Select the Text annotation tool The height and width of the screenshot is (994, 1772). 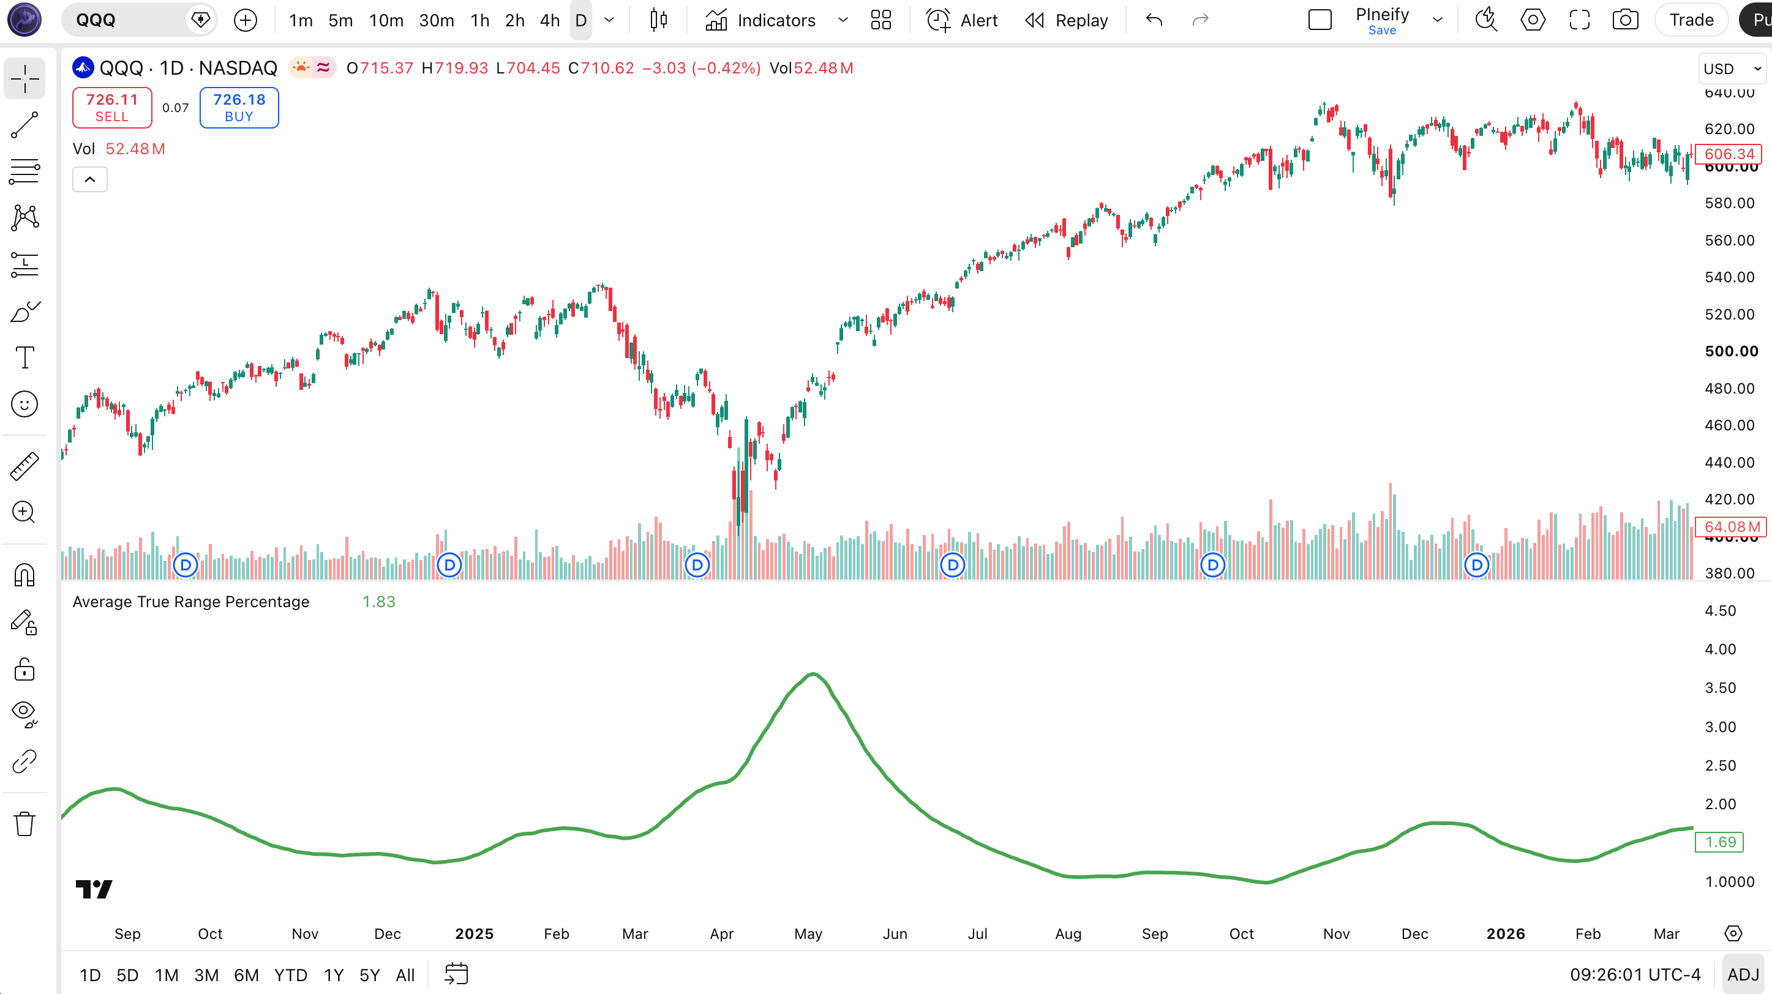(x=24, y=357)
